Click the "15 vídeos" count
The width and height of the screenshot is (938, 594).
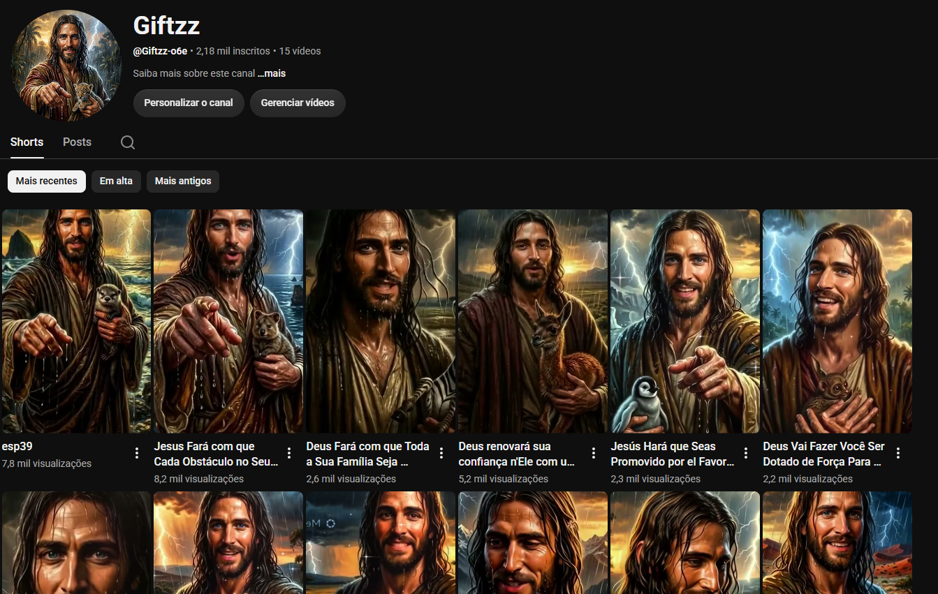pos(300,51)
